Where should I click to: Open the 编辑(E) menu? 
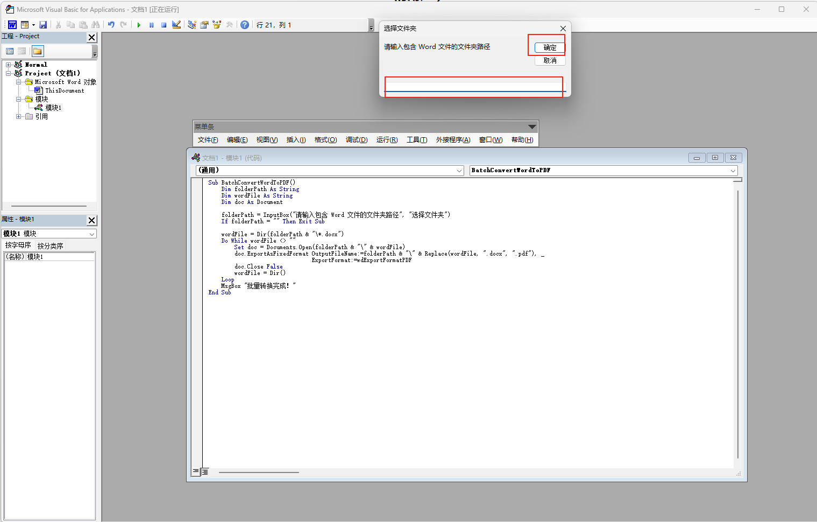tap(237, 140)
